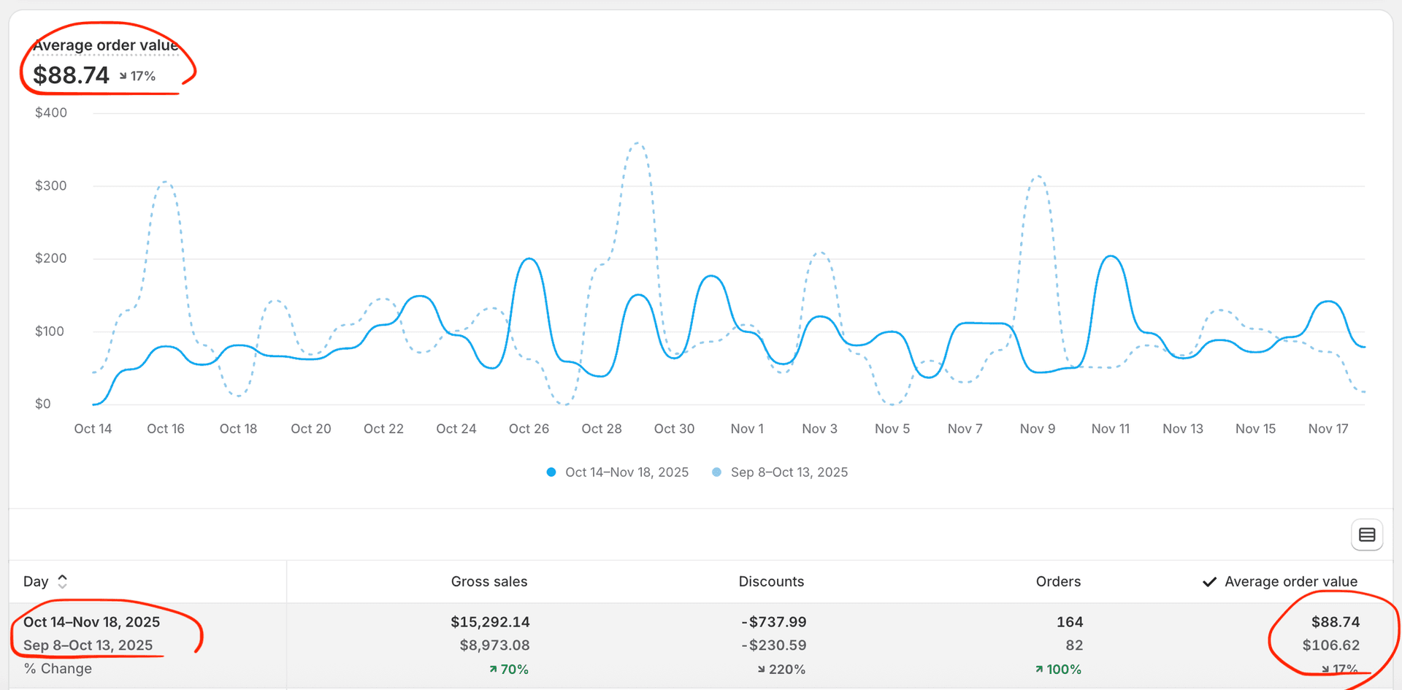Viewport: 1402px width, 690px height.
Task: Select the Orders column header
Action: point(1058,581)
